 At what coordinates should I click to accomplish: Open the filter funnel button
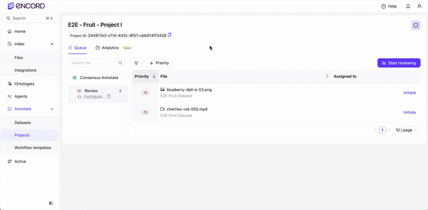click(136, 63)
